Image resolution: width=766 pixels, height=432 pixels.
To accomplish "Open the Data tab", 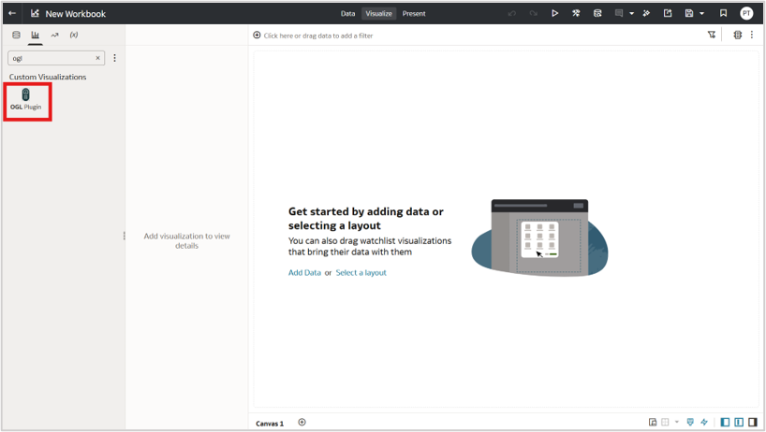I will point(347,14).
